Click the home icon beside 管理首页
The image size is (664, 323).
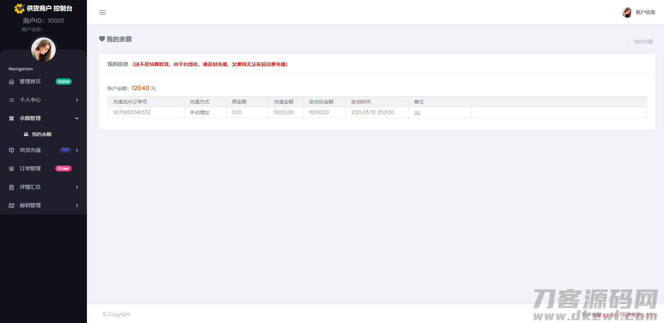click(x=11, y=82)
